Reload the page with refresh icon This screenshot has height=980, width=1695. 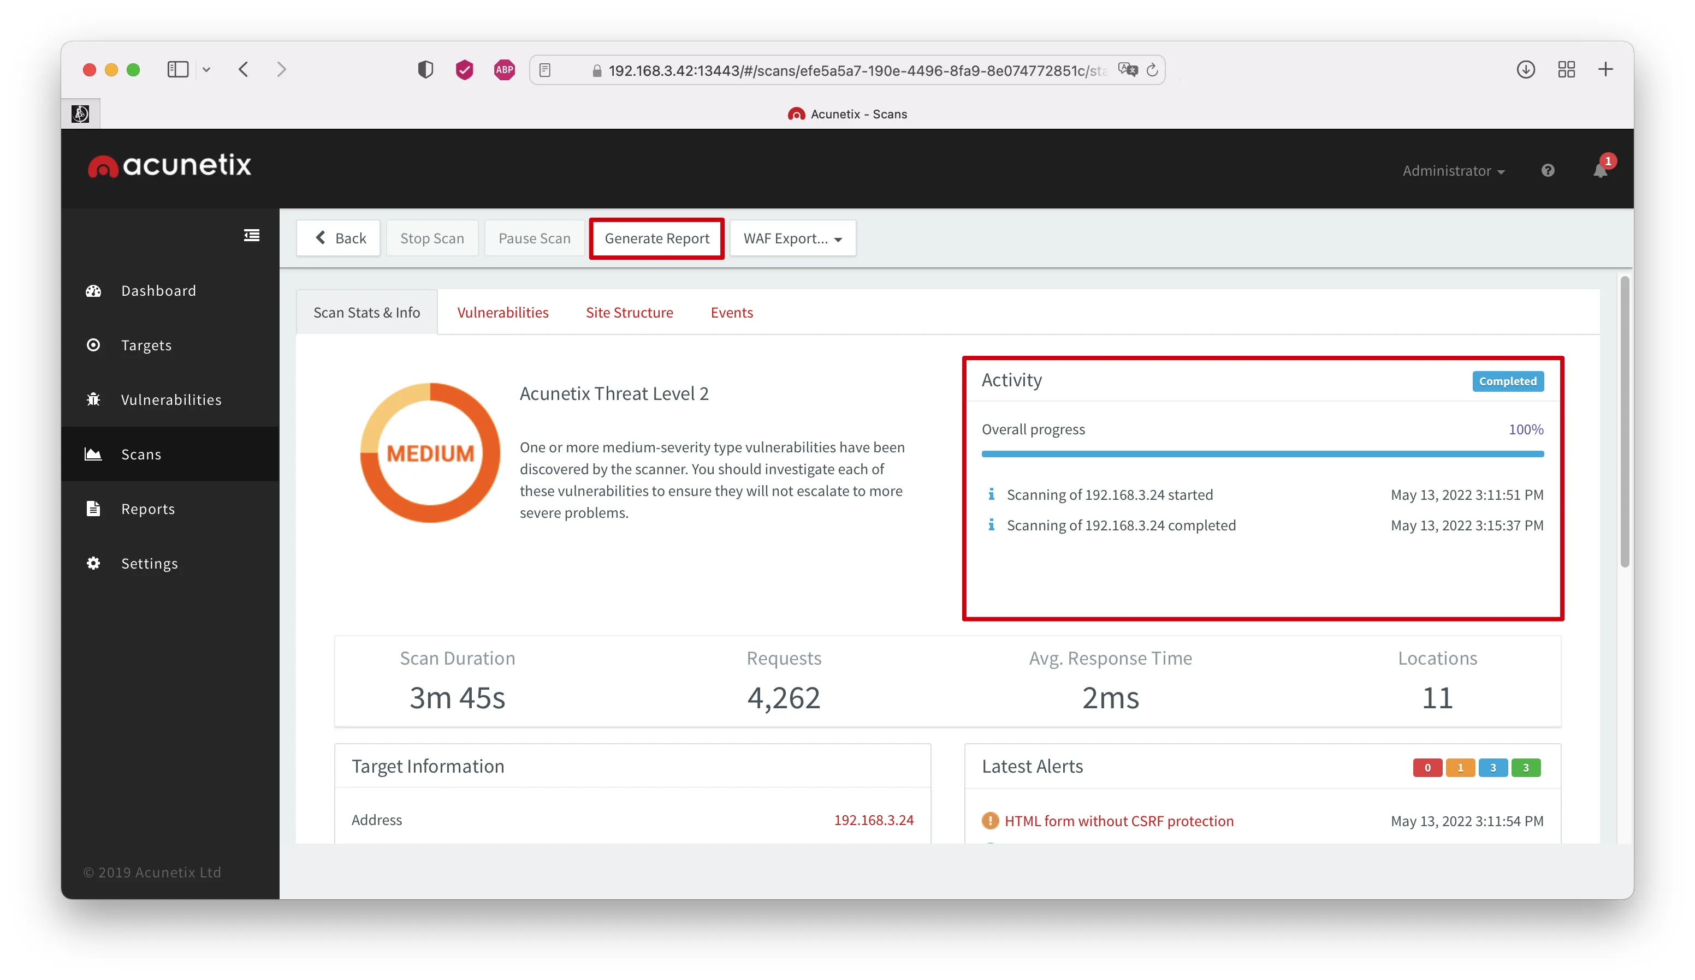1152,70
